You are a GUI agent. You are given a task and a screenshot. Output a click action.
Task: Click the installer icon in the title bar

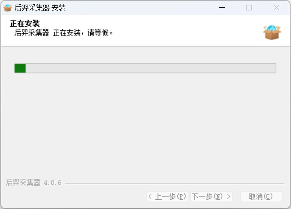coord(7,8)
